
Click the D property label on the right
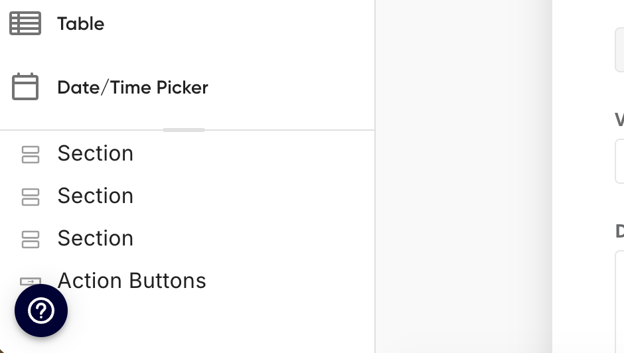point(619,231)
